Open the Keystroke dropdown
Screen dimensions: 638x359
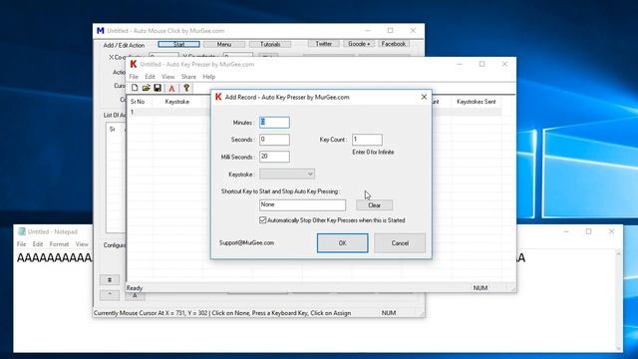tap(287, 175)
